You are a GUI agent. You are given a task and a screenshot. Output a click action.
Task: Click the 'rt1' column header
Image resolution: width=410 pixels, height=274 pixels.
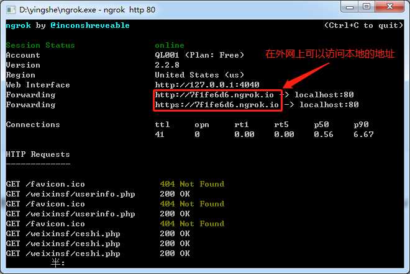click(242, 125)
